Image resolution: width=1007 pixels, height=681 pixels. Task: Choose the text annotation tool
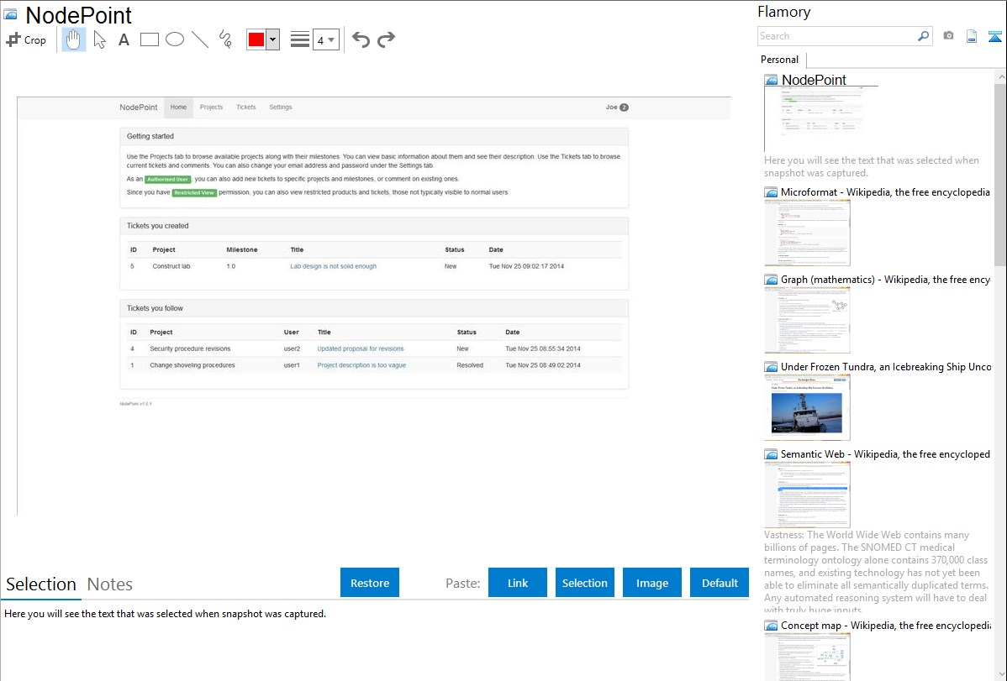coord(124,39)
